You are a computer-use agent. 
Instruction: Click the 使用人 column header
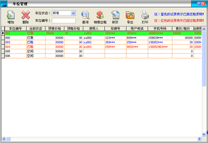(94, 28)
